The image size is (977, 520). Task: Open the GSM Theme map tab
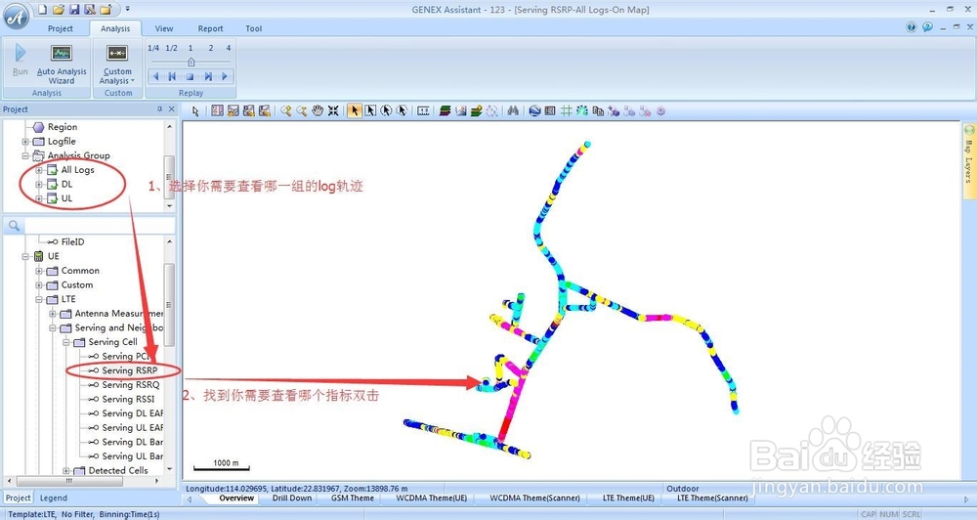[353, 498]
